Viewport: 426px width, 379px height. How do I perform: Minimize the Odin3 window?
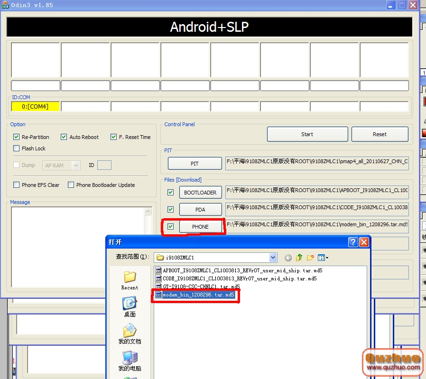(390, 5)
